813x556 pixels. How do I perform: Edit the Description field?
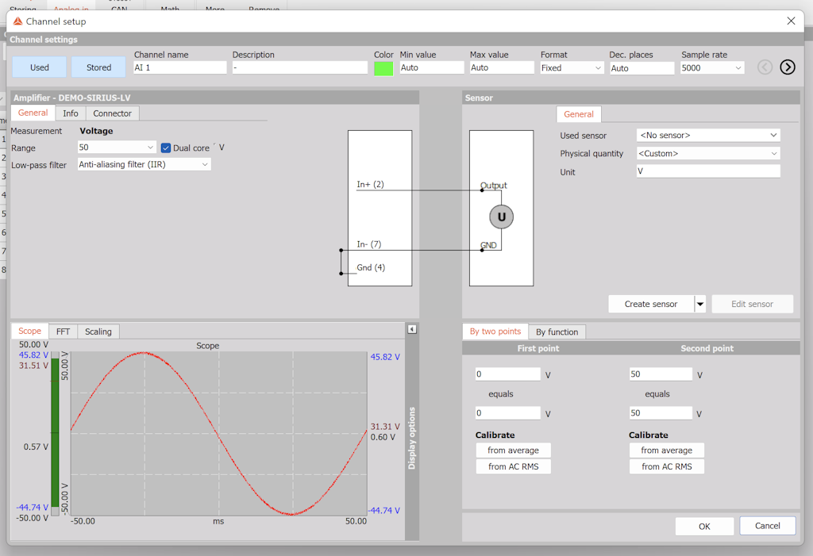tap(299, 67)
